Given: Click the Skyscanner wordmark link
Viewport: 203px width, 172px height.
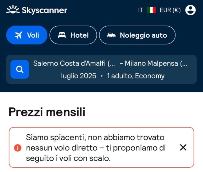Looking at the screenshot, I should pyautogui.click(x=44, y=10).
